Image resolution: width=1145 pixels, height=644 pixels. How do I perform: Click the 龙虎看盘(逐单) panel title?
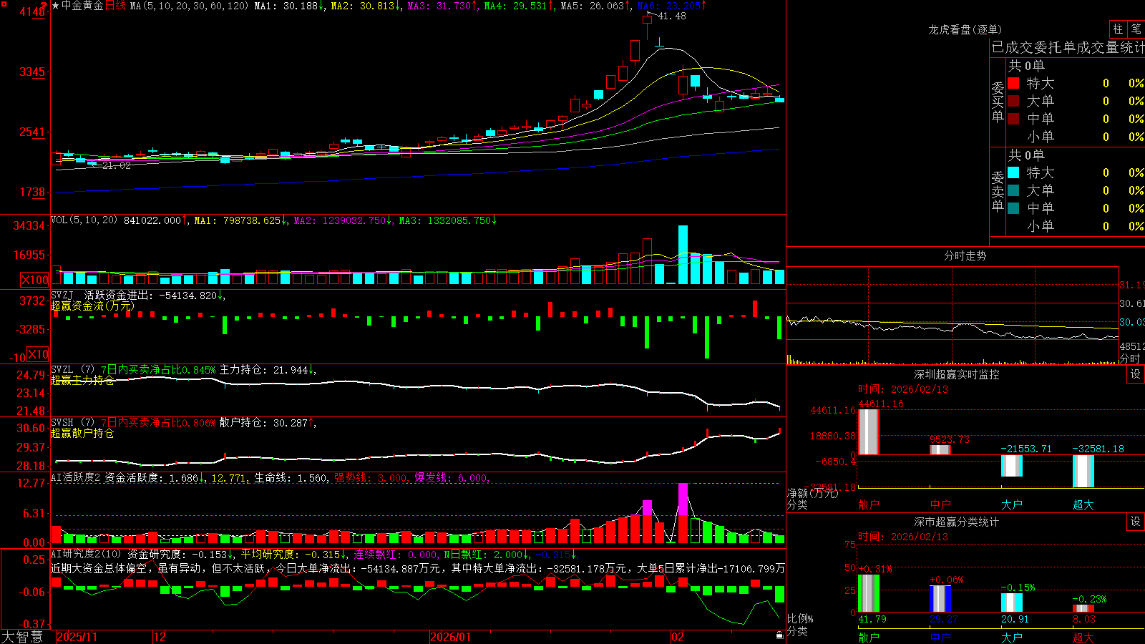point(965,29)
